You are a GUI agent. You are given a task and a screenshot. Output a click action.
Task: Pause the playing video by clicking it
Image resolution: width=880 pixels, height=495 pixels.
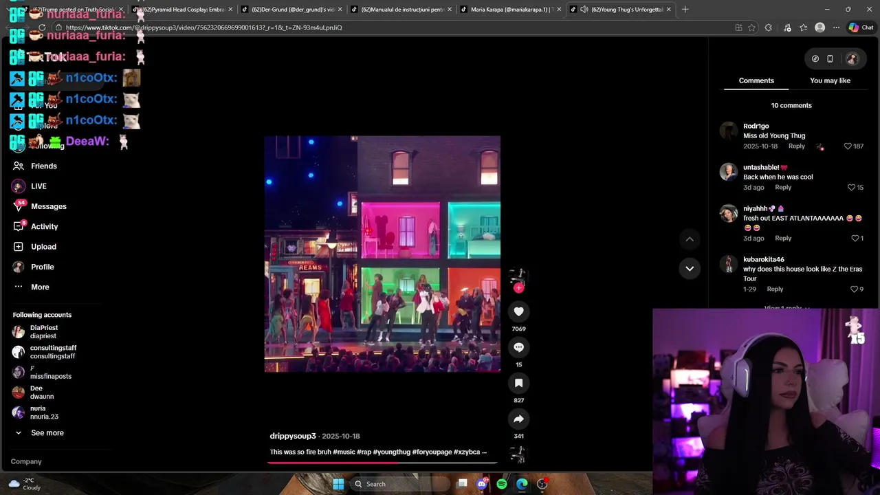coord(382,254)
